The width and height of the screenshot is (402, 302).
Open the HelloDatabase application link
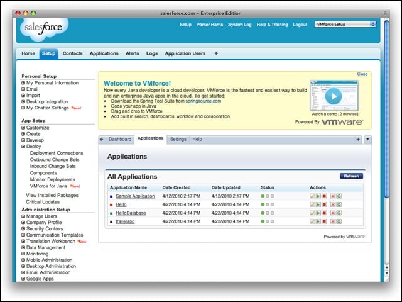tap(131, 213)
